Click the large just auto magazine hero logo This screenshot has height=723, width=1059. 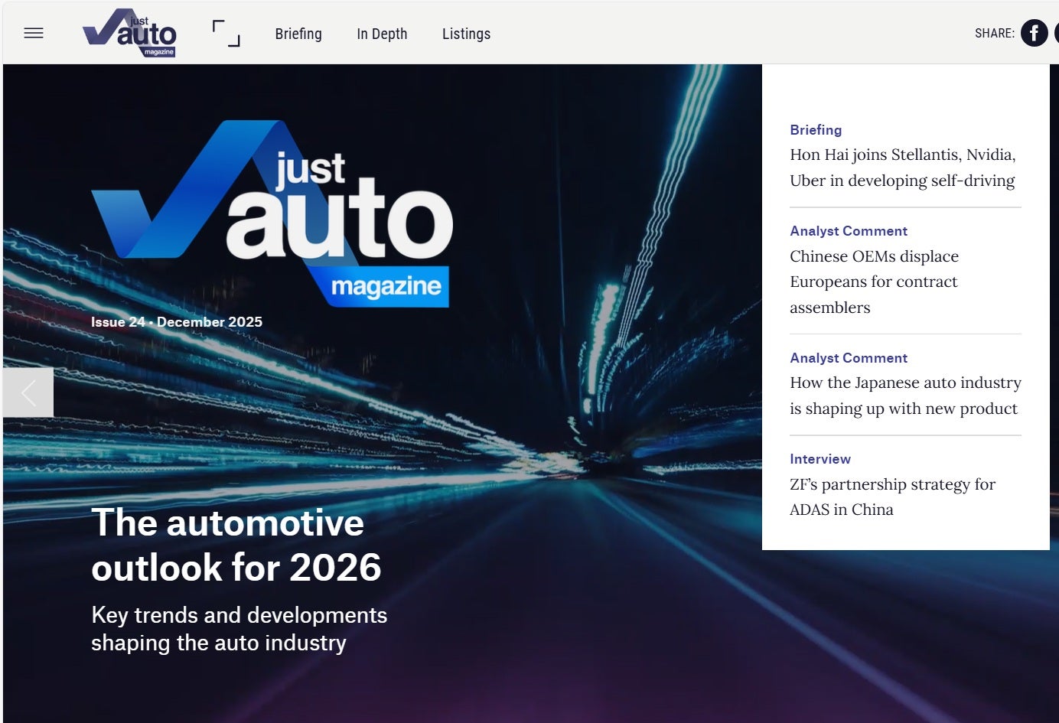click(x=272, y=214)
